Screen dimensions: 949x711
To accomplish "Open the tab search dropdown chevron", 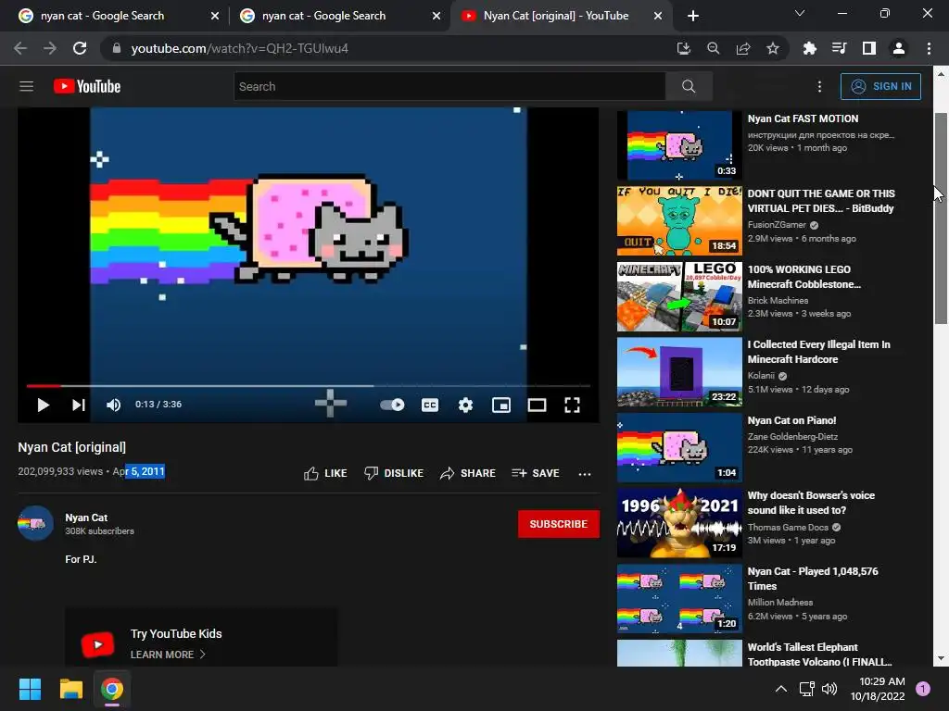I will pos(800,13).
